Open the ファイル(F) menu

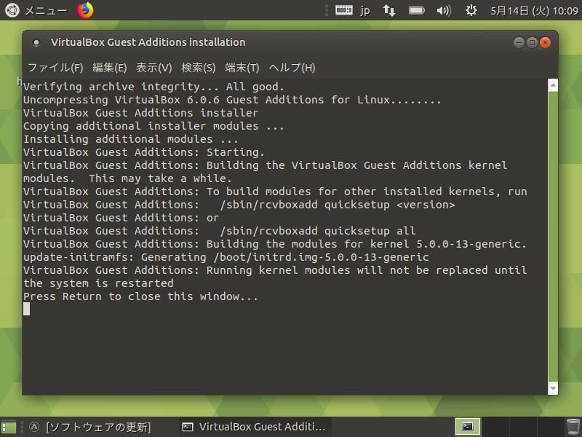pyautogui.click(x=55, y=68)
